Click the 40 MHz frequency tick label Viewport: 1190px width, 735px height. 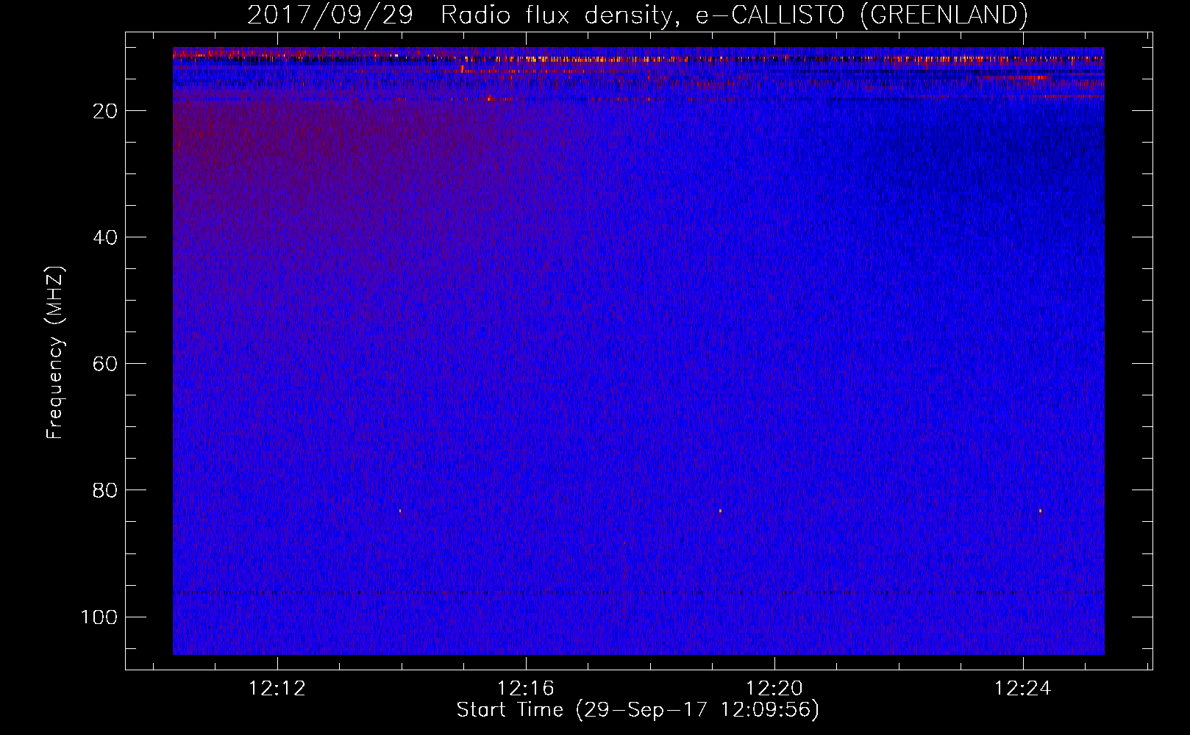105,237
